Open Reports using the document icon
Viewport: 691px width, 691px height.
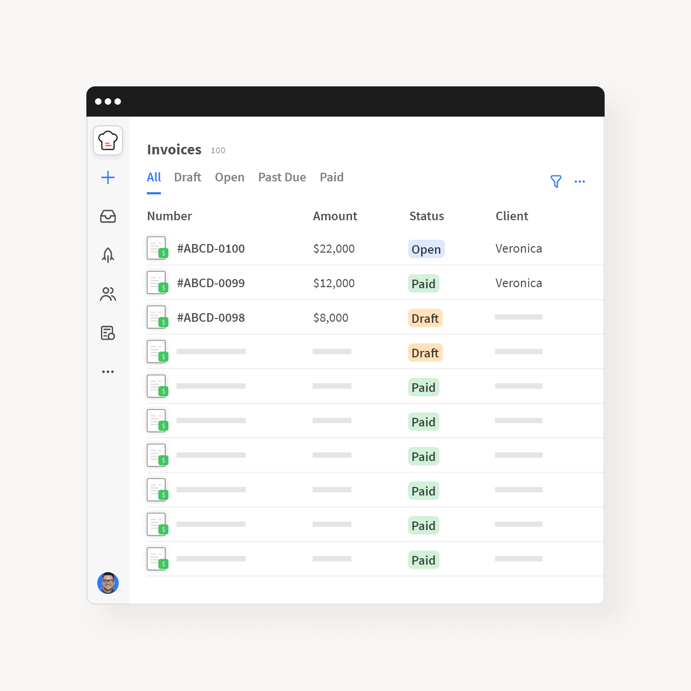[x=107, y=333]
